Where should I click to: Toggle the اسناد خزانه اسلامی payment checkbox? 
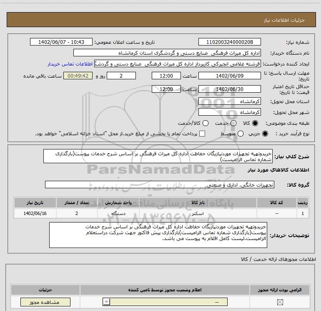202,134
